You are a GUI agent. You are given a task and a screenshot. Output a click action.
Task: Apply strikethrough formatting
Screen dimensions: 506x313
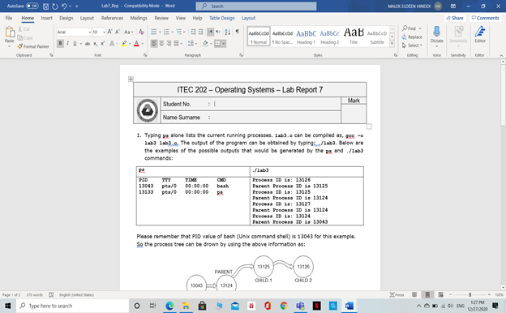[87, 44]
